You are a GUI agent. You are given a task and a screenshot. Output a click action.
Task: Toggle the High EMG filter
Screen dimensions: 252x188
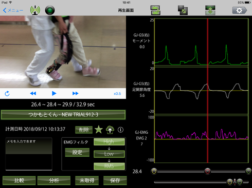[x=109, y=142]
